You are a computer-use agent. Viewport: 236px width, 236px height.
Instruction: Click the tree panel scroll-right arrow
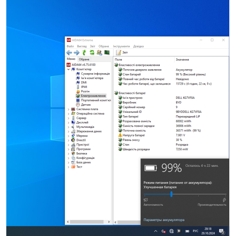[x=109, y=222]
